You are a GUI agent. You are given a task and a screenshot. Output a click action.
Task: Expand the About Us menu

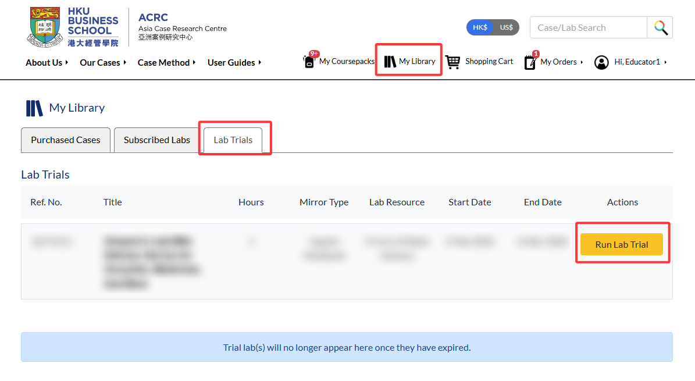click(x=47, y=63)
